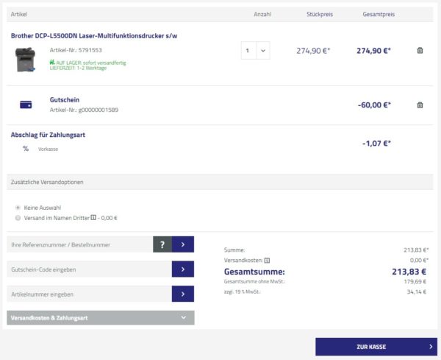
Task: Click the percent icon by Abschlag für Zahlungsart
Action: (26, 149)
